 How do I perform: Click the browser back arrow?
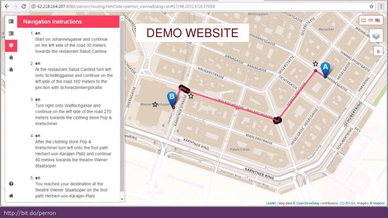pos(7,6)
